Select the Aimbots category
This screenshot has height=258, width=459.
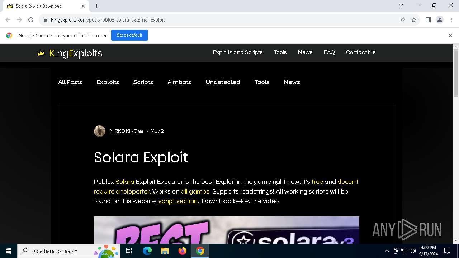click(x=179, y=82)
